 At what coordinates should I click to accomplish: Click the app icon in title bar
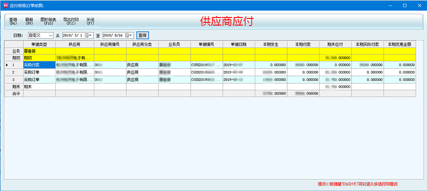5,5
